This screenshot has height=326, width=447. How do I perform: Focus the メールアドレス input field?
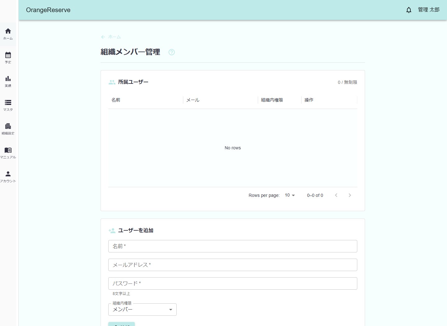pos(233,265)
